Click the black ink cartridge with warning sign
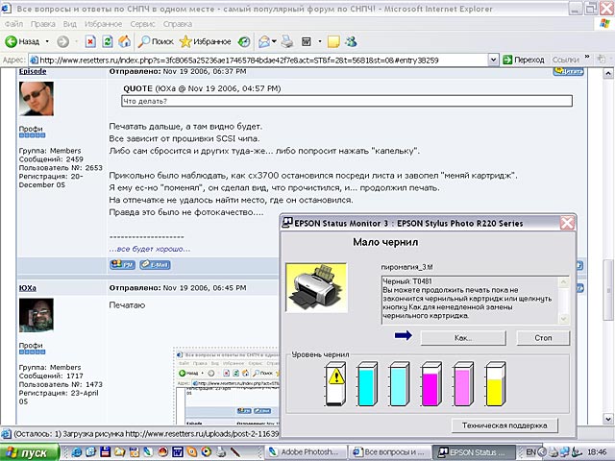 click(335, 384)
